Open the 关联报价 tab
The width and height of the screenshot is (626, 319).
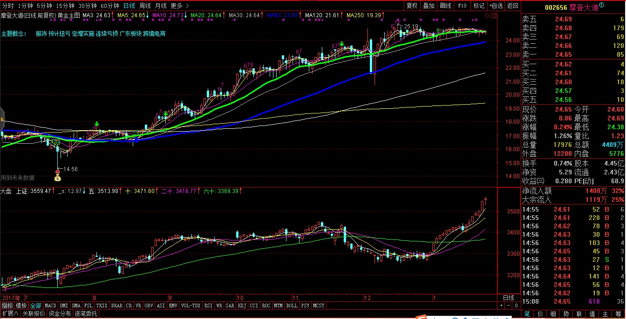[34, 313]
